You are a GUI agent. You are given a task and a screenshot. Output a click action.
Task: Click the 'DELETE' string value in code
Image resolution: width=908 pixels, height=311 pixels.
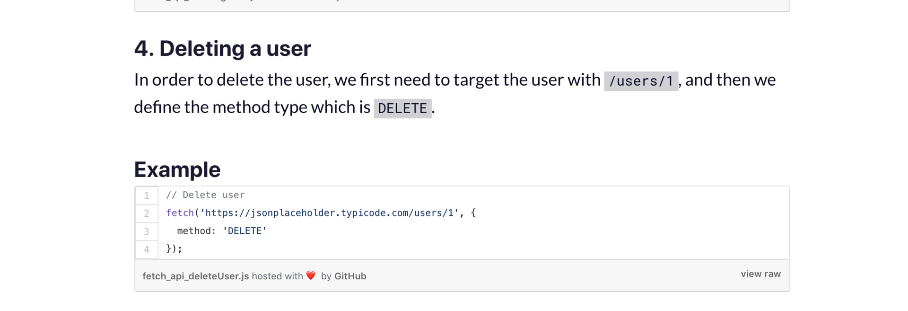244,231
